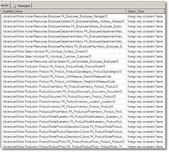Click the Object_Type column header
Image resolution: width=169 pixels, height=152 pixels.
pyautogui.click(x=145, y=11)
